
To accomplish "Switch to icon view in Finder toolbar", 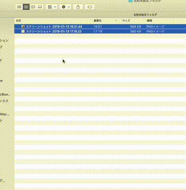I will tap(19, 7).
